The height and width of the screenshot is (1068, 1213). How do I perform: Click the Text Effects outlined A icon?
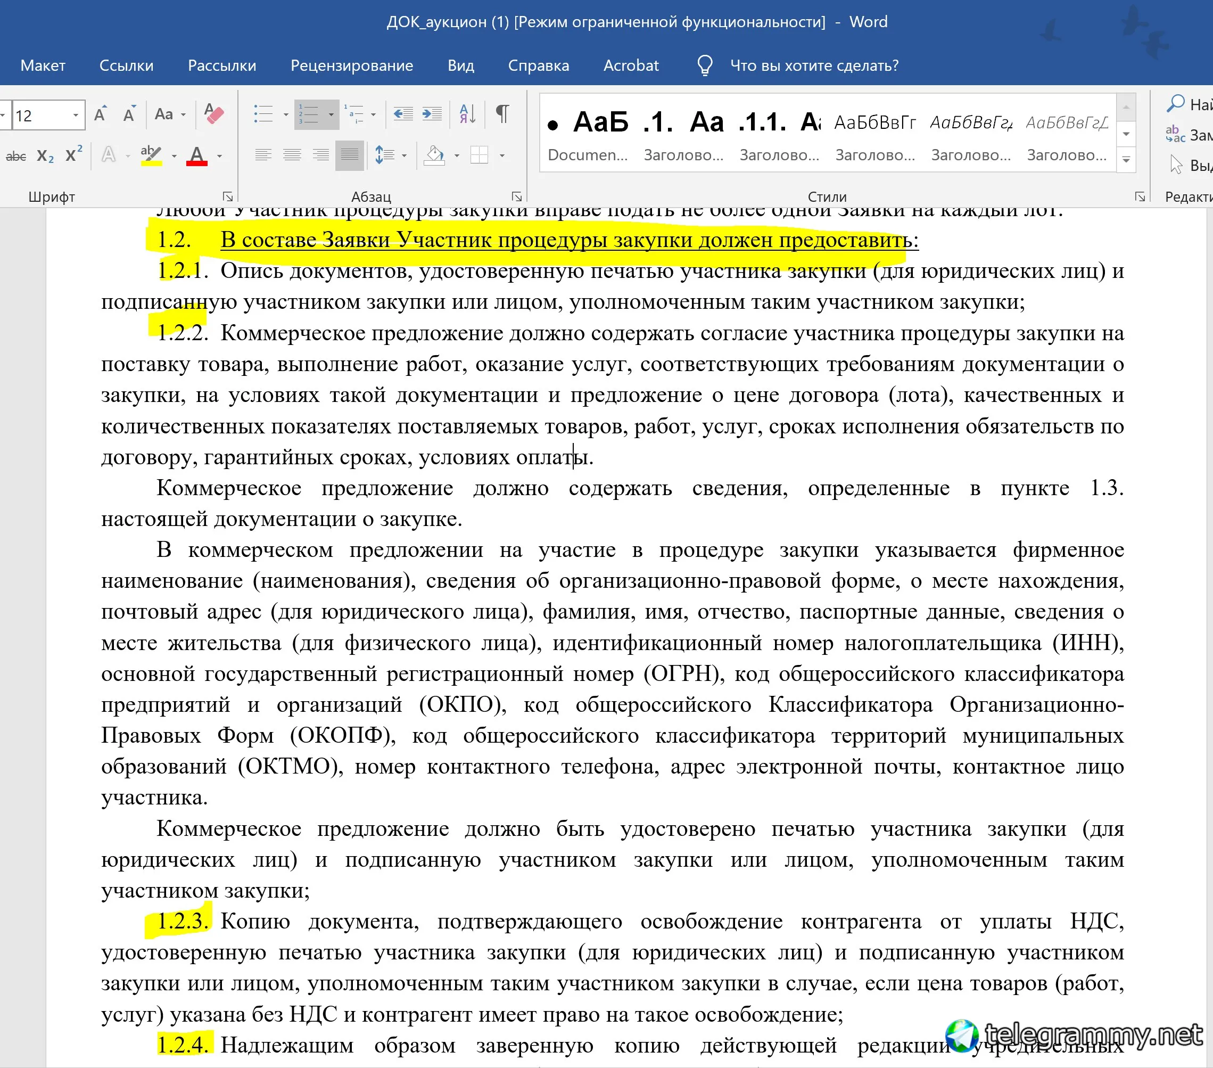(x=109, y=155)
